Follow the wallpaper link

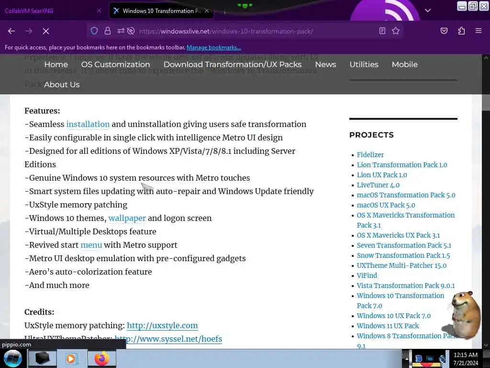pos(127,218)
